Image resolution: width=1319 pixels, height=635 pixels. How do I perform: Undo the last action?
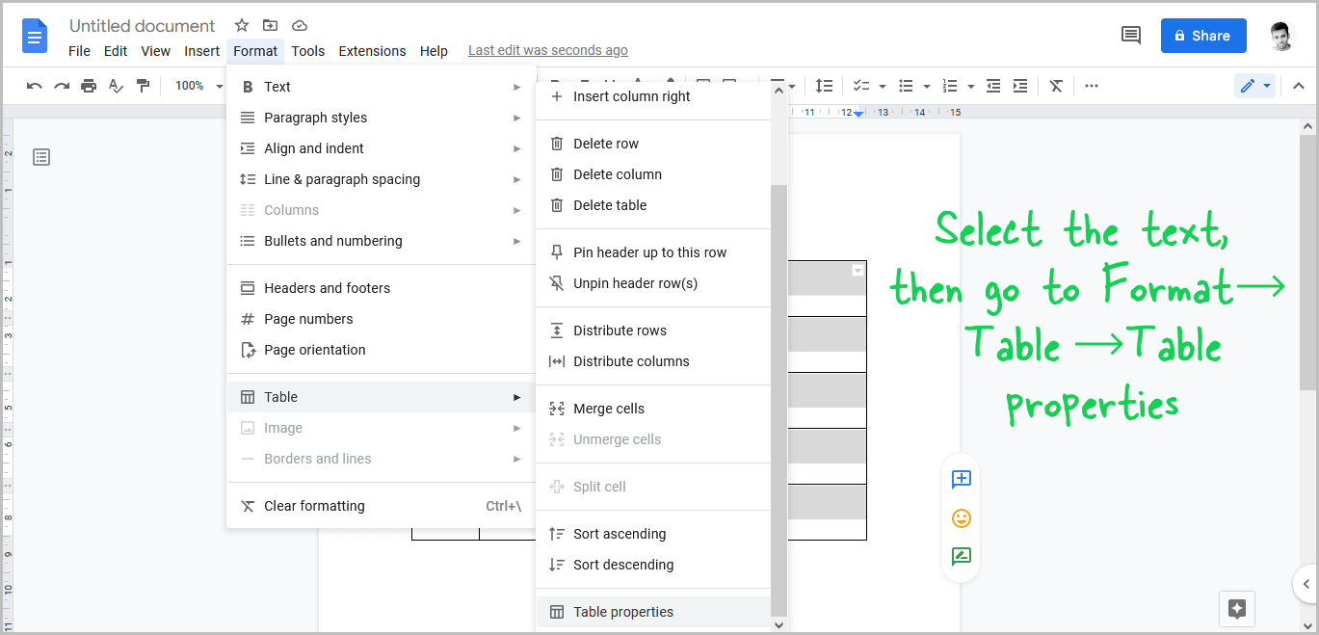coord(34,86)
